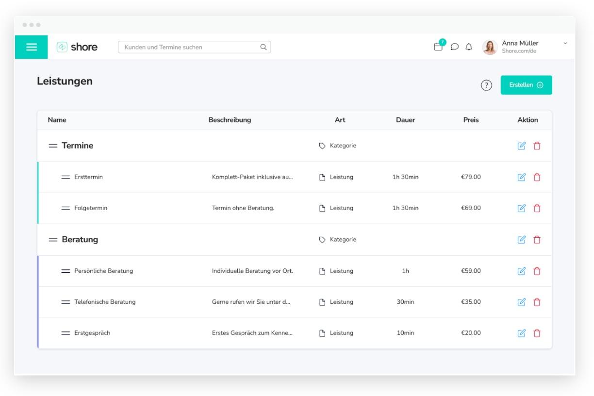Image resolution: width=594 pixels, height=396 pixels.
Task: Click the help question mark icon
Action: pyautogui.click(x=486, y=85)
